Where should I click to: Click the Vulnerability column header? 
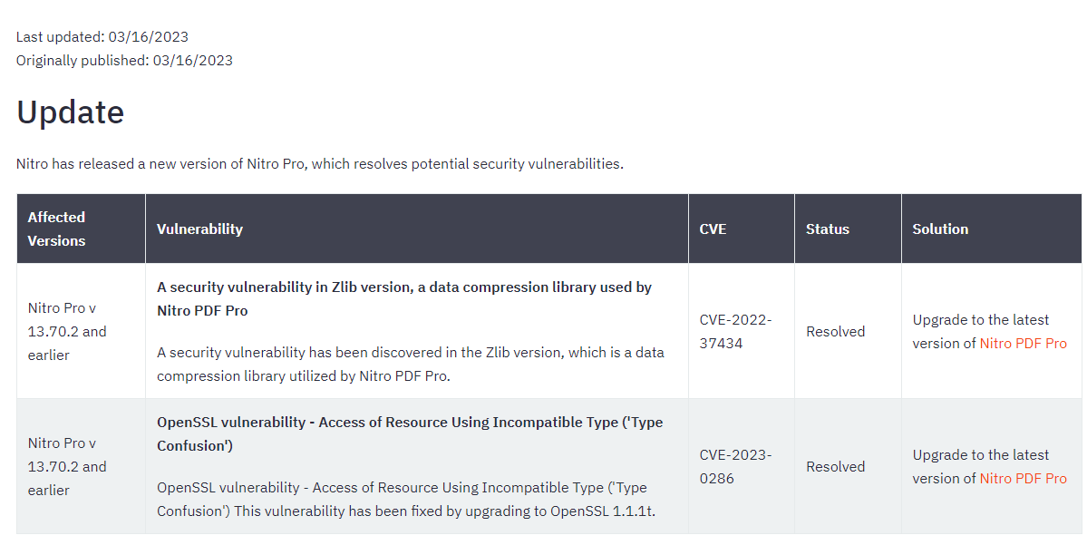[x=417, y=229]
